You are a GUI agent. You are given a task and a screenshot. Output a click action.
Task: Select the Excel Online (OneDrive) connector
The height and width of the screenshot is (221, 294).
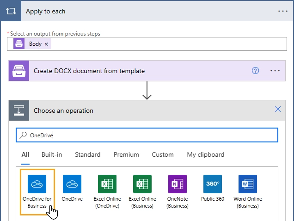pos(107,192)
